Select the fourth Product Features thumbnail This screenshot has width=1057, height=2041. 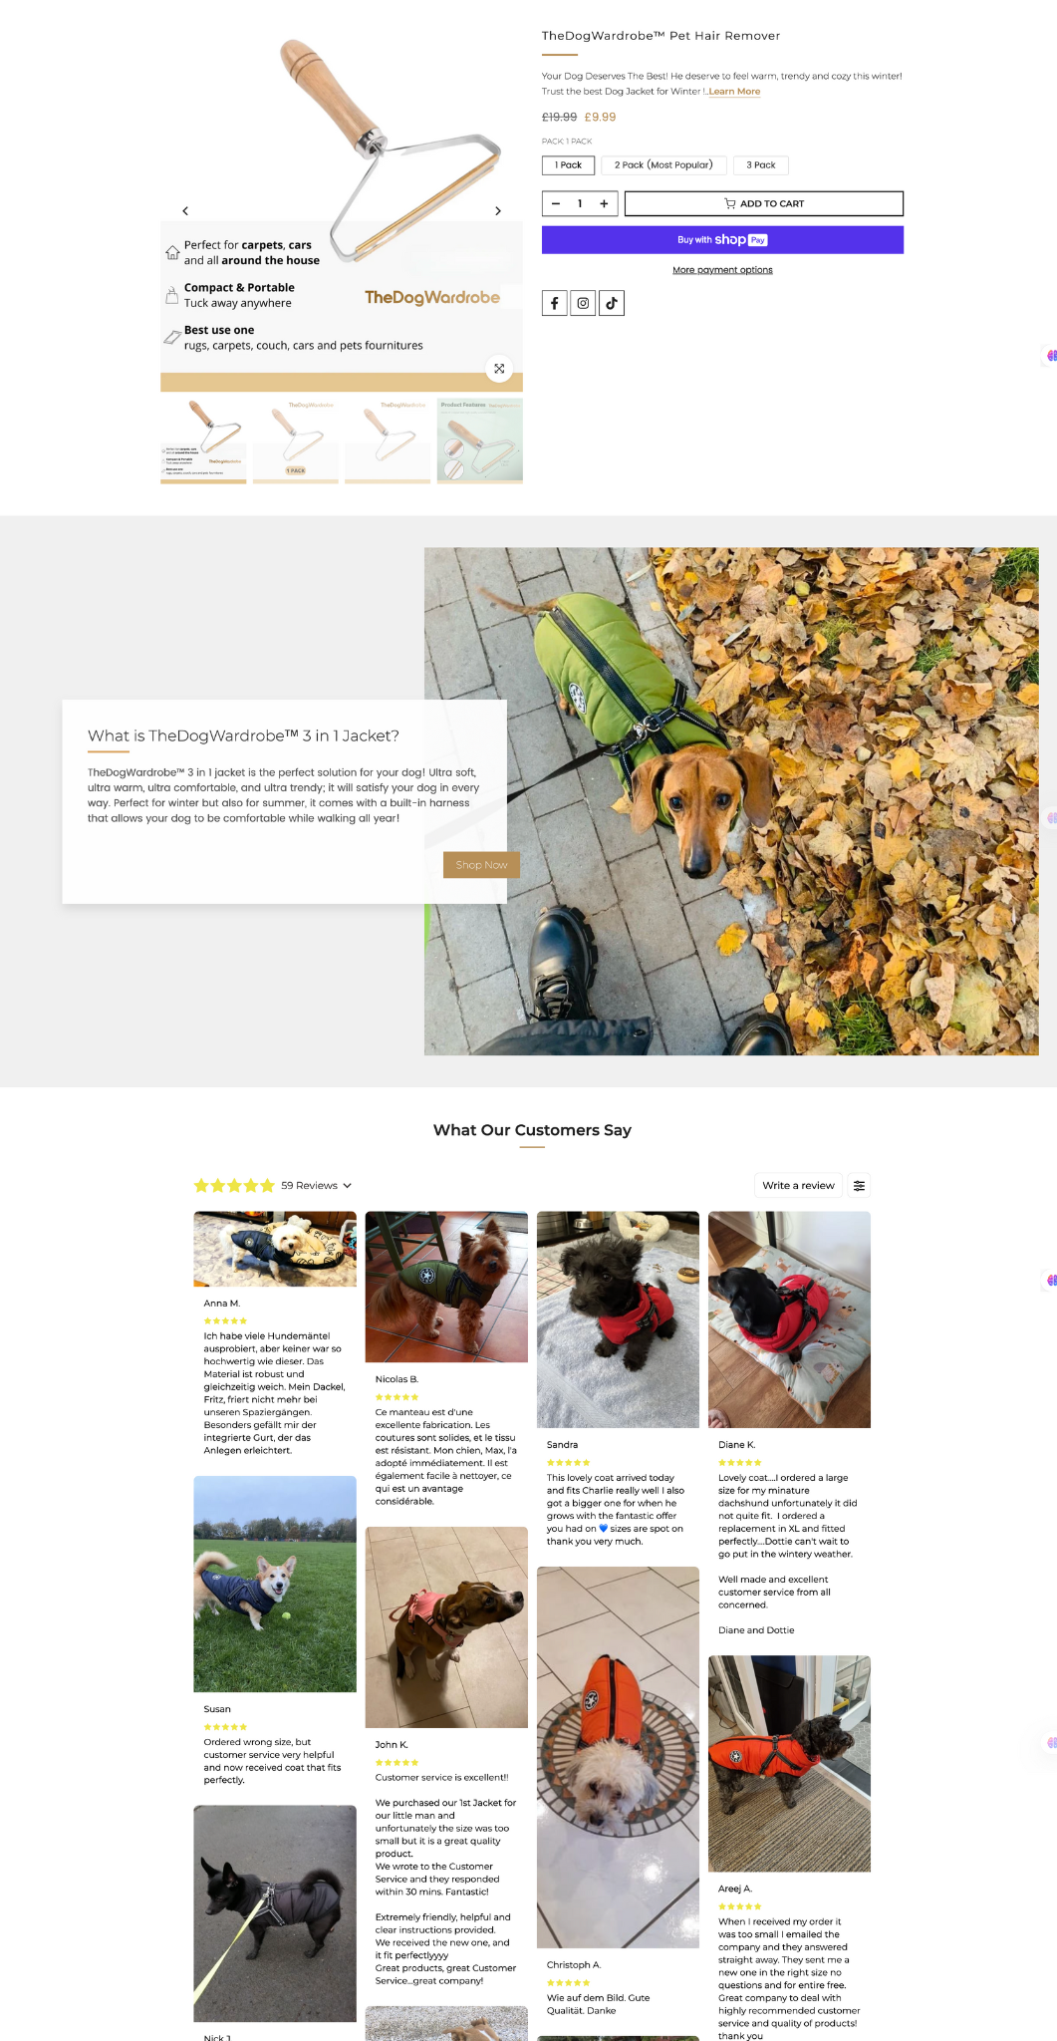tap(480, 440)
